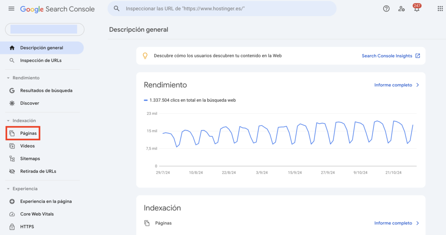Go to Sitemaps in the sidebar
446x235 pixels.
click(30, 159)
